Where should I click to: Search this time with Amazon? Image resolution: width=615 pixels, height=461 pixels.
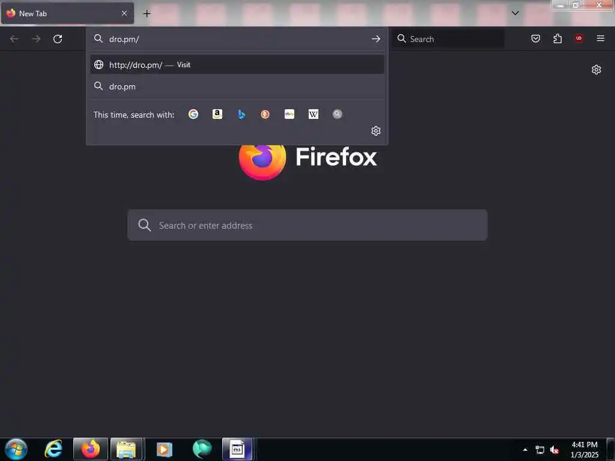point(217,114)
